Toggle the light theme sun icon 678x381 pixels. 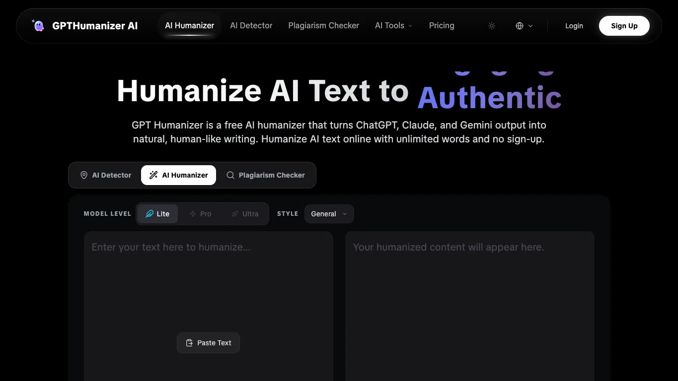(x=492, y=26)
